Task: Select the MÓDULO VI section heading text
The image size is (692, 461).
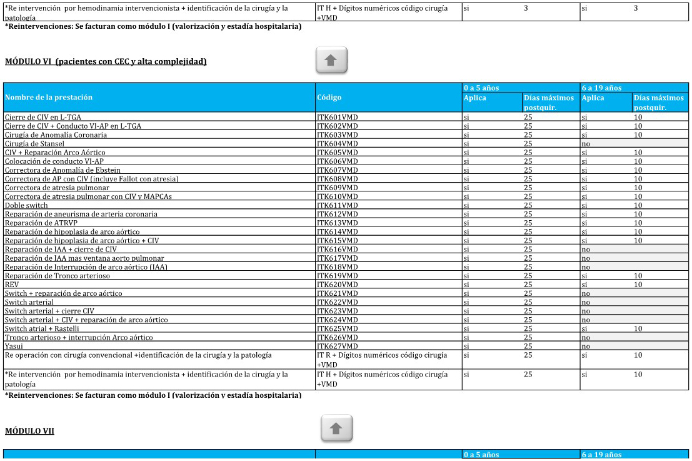Action: click(106, 61)
